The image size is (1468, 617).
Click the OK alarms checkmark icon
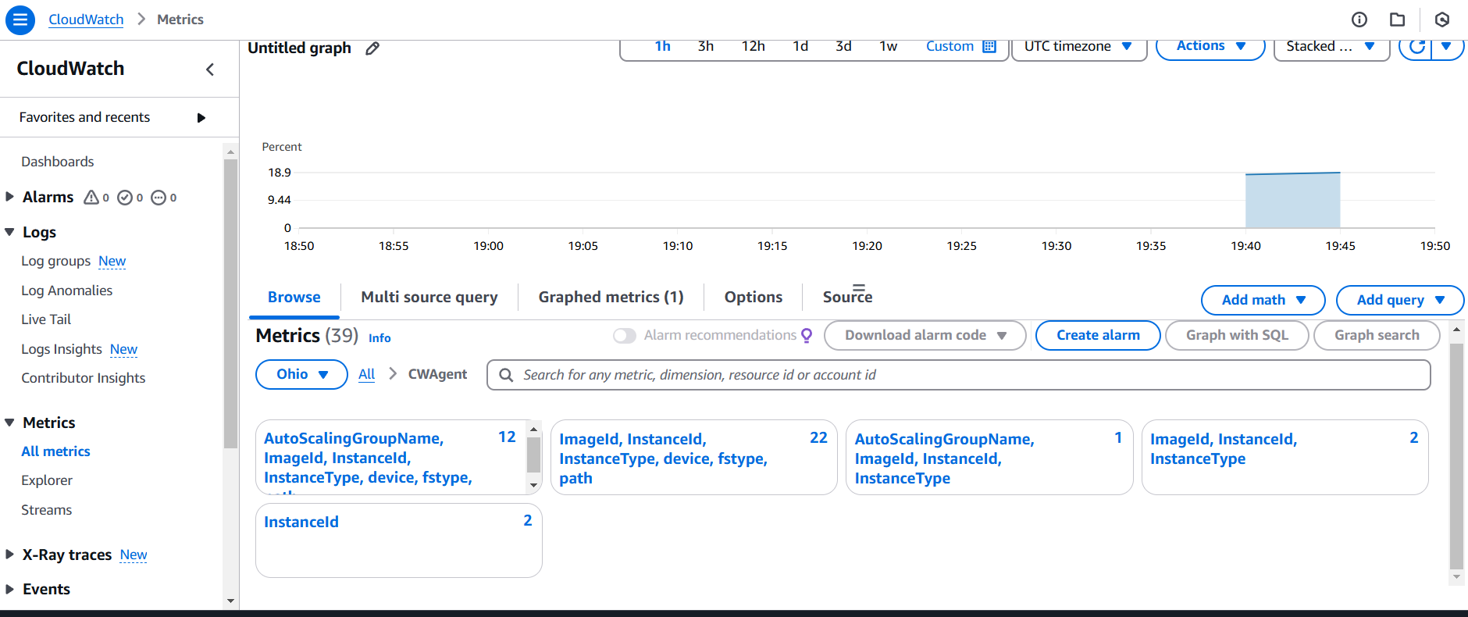pos(125,198)
